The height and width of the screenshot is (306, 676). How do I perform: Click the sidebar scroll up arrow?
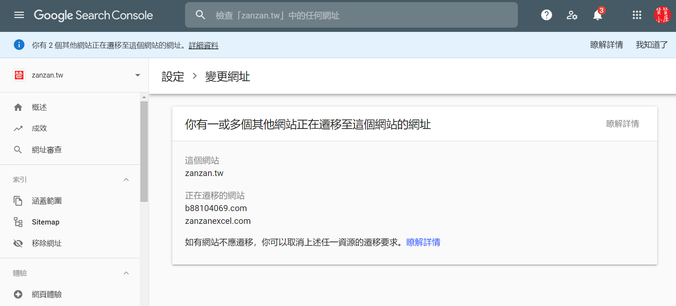144,97
